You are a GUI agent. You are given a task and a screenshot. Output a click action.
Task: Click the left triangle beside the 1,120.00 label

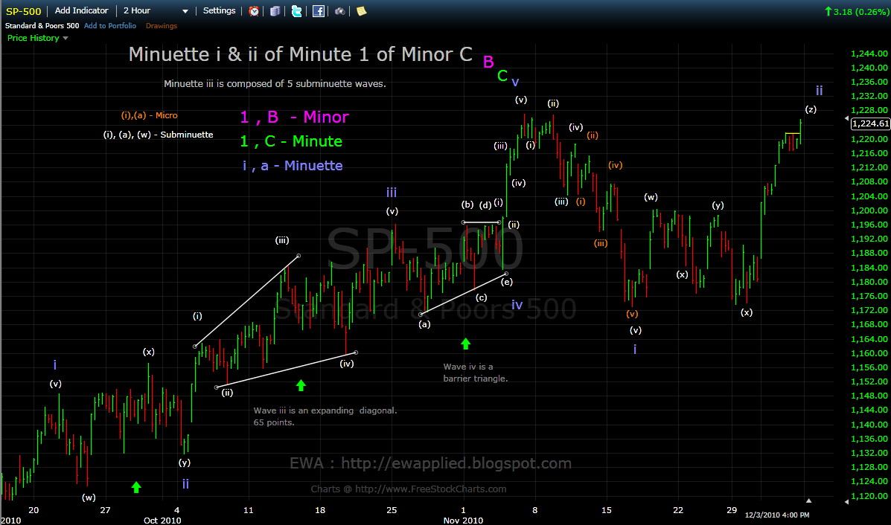click(x=846, y=502)
